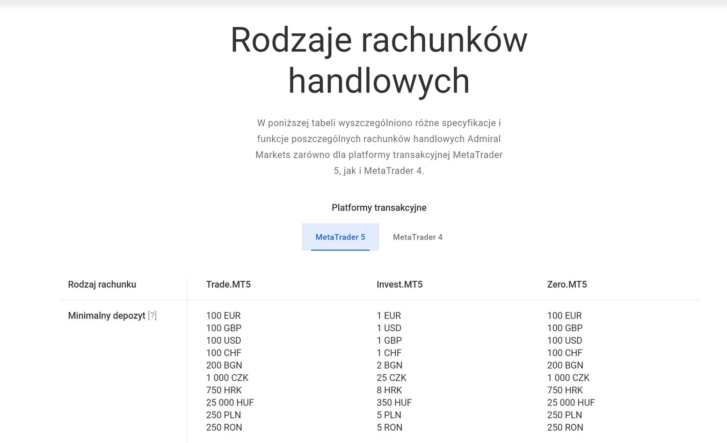Select 1 000 CZK in the Zero.MT5 column
Image resolution: width=727 pixels, height=443 pixels.
point(568,377)
